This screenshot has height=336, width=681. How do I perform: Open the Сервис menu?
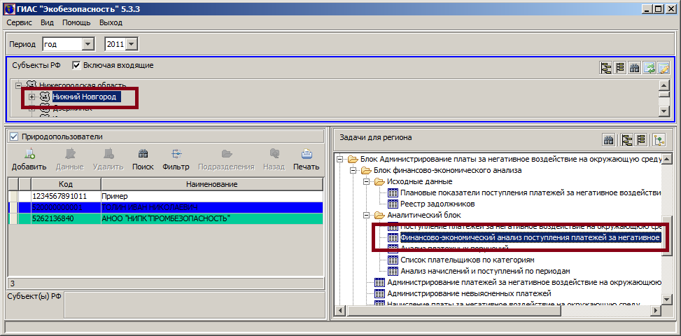click(x=20, y=22)
